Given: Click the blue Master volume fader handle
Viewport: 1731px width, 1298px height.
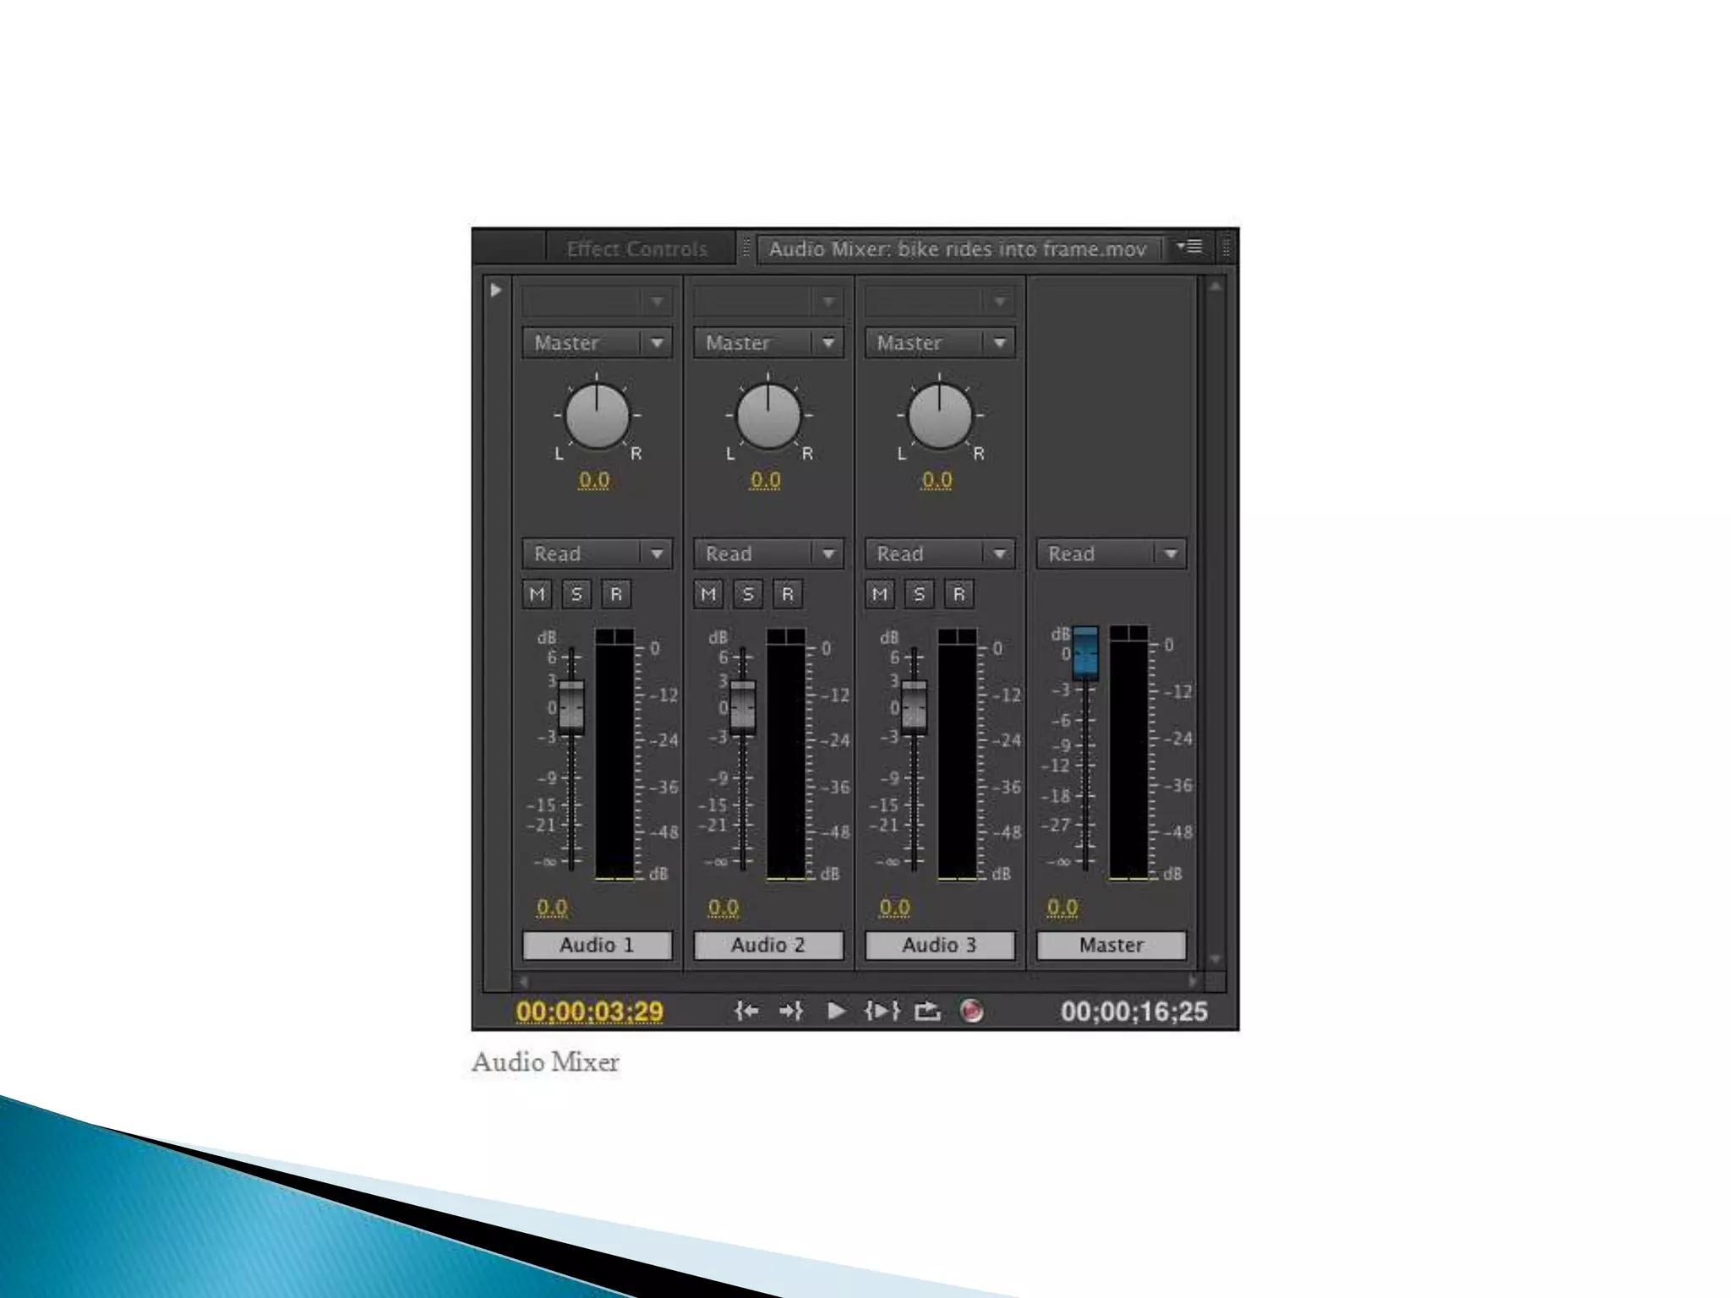Looking at the screenshot, I should coord(1085,654).
